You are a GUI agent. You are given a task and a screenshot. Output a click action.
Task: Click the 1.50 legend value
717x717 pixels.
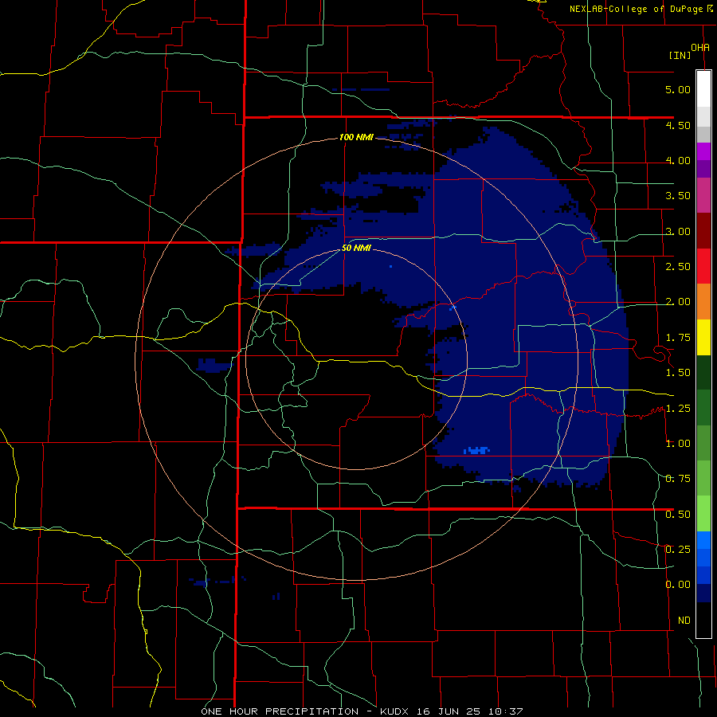point(678,373)
